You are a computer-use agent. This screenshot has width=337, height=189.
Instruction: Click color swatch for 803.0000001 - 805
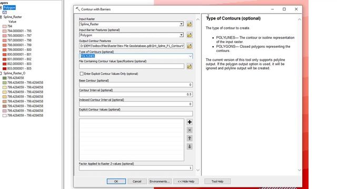tap(4, 69)
